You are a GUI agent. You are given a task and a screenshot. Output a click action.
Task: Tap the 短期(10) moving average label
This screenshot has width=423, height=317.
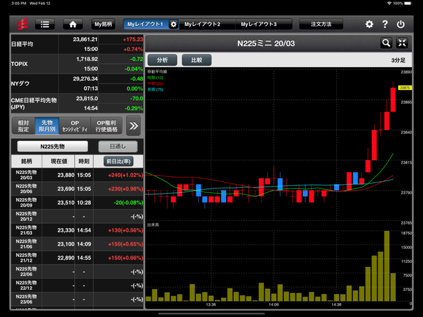click(155, 78)
